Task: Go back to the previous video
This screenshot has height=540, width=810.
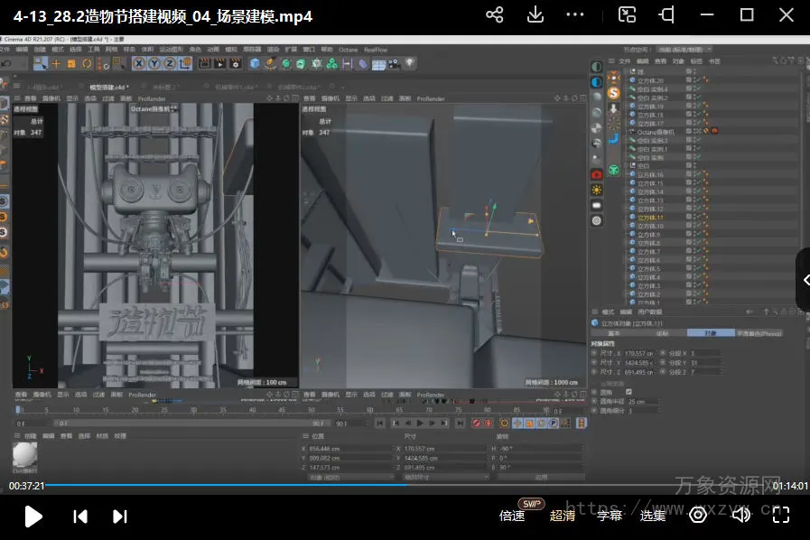Action: 80,516
